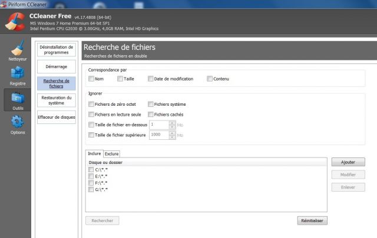Click the Modifier button
The height and width of the screenshot is (238, 377).
(348, 175)
